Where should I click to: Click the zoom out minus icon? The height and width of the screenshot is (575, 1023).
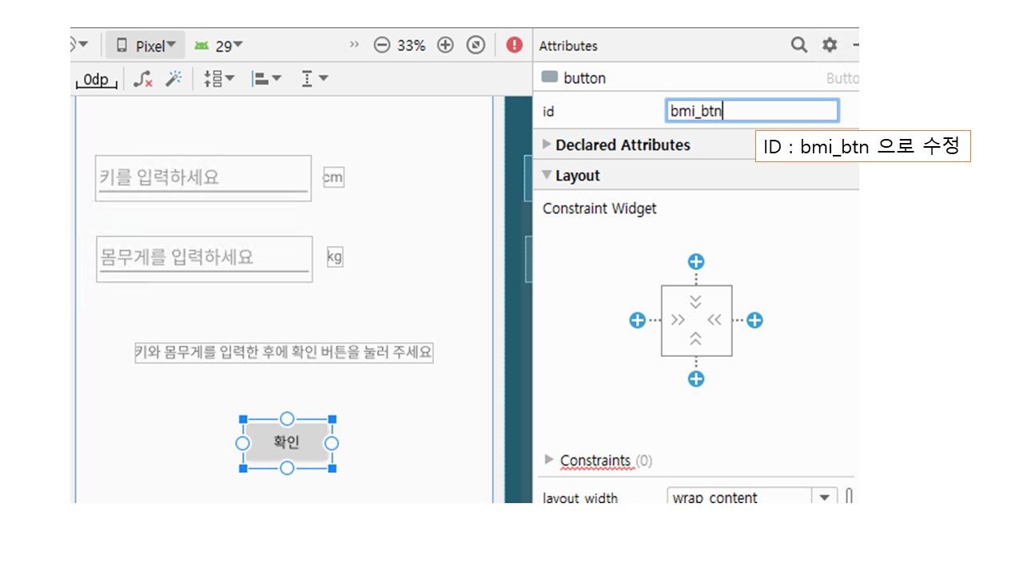(x=382, y=46)
